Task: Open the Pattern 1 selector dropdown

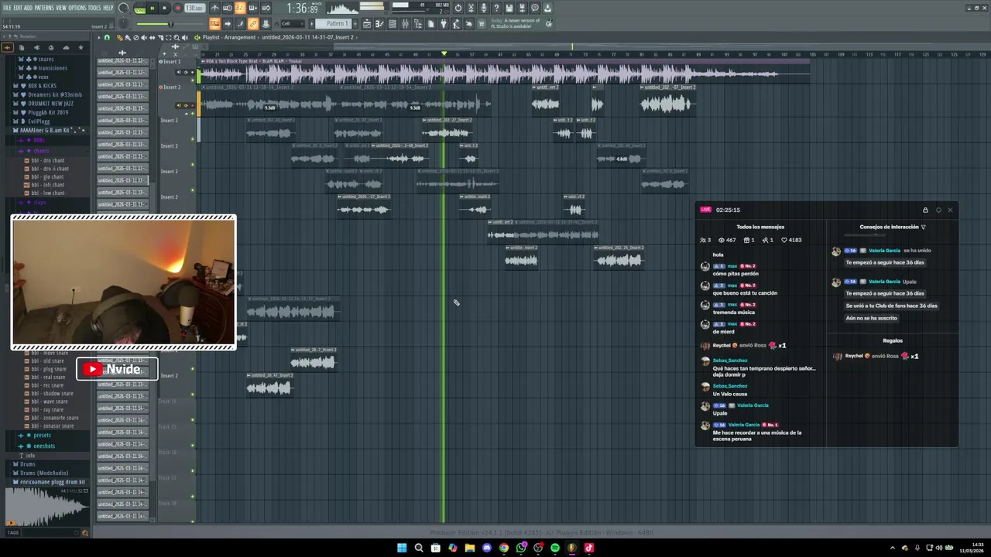Action: point(339,23)
